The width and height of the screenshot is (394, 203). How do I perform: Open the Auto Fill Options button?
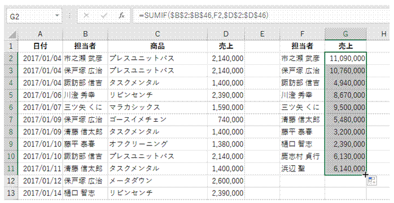(372, 180)
